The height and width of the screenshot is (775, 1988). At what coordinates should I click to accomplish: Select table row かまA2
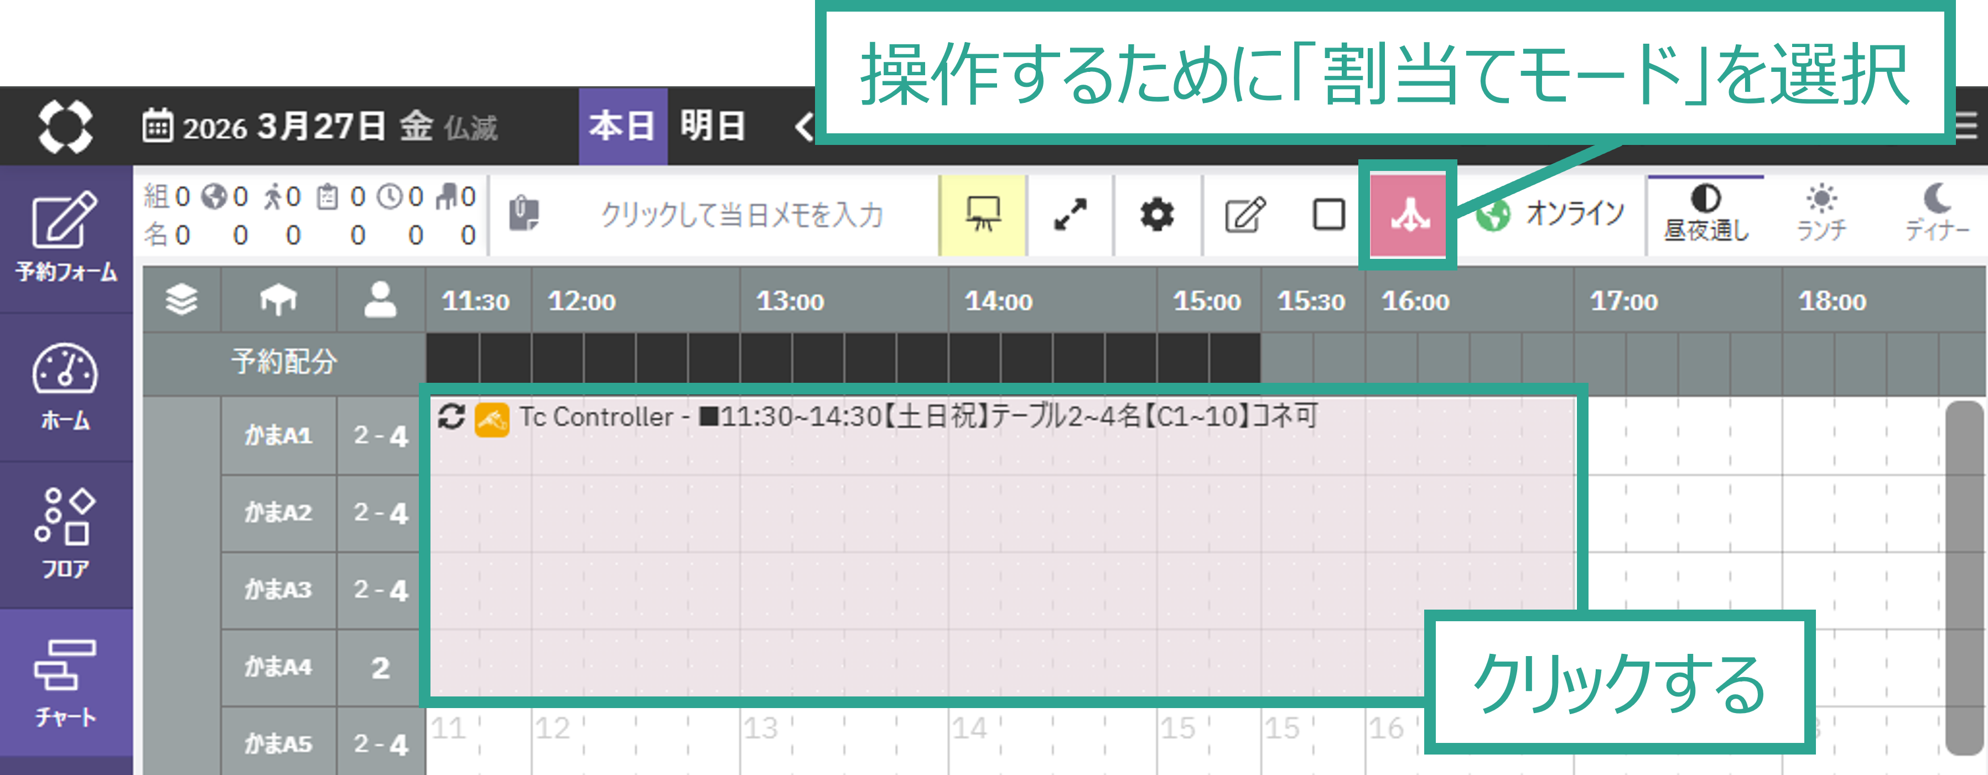(279, 513)
